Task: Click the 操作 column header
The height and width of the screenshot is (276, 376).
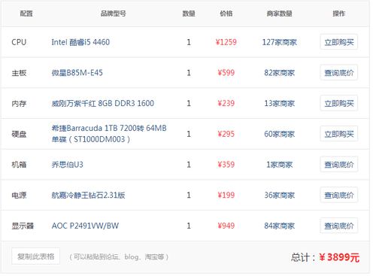Action: pyautogui.click(x=339, y=14)
